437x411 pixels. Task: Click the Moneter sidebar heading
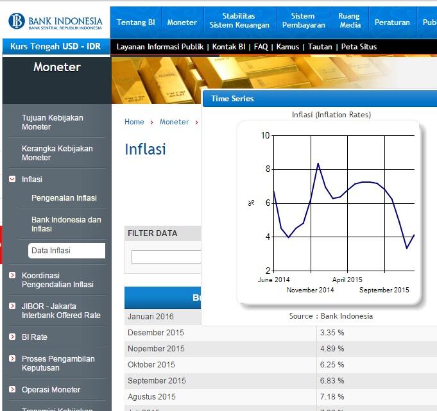57,67
